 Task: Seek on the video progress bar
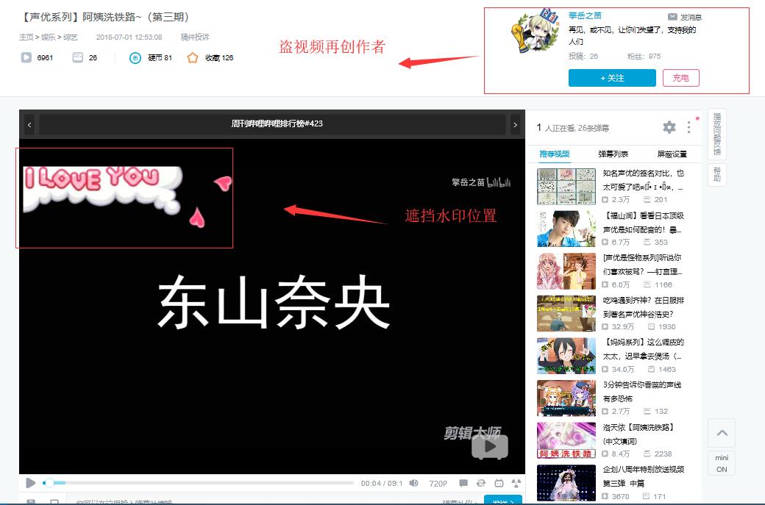198,482
